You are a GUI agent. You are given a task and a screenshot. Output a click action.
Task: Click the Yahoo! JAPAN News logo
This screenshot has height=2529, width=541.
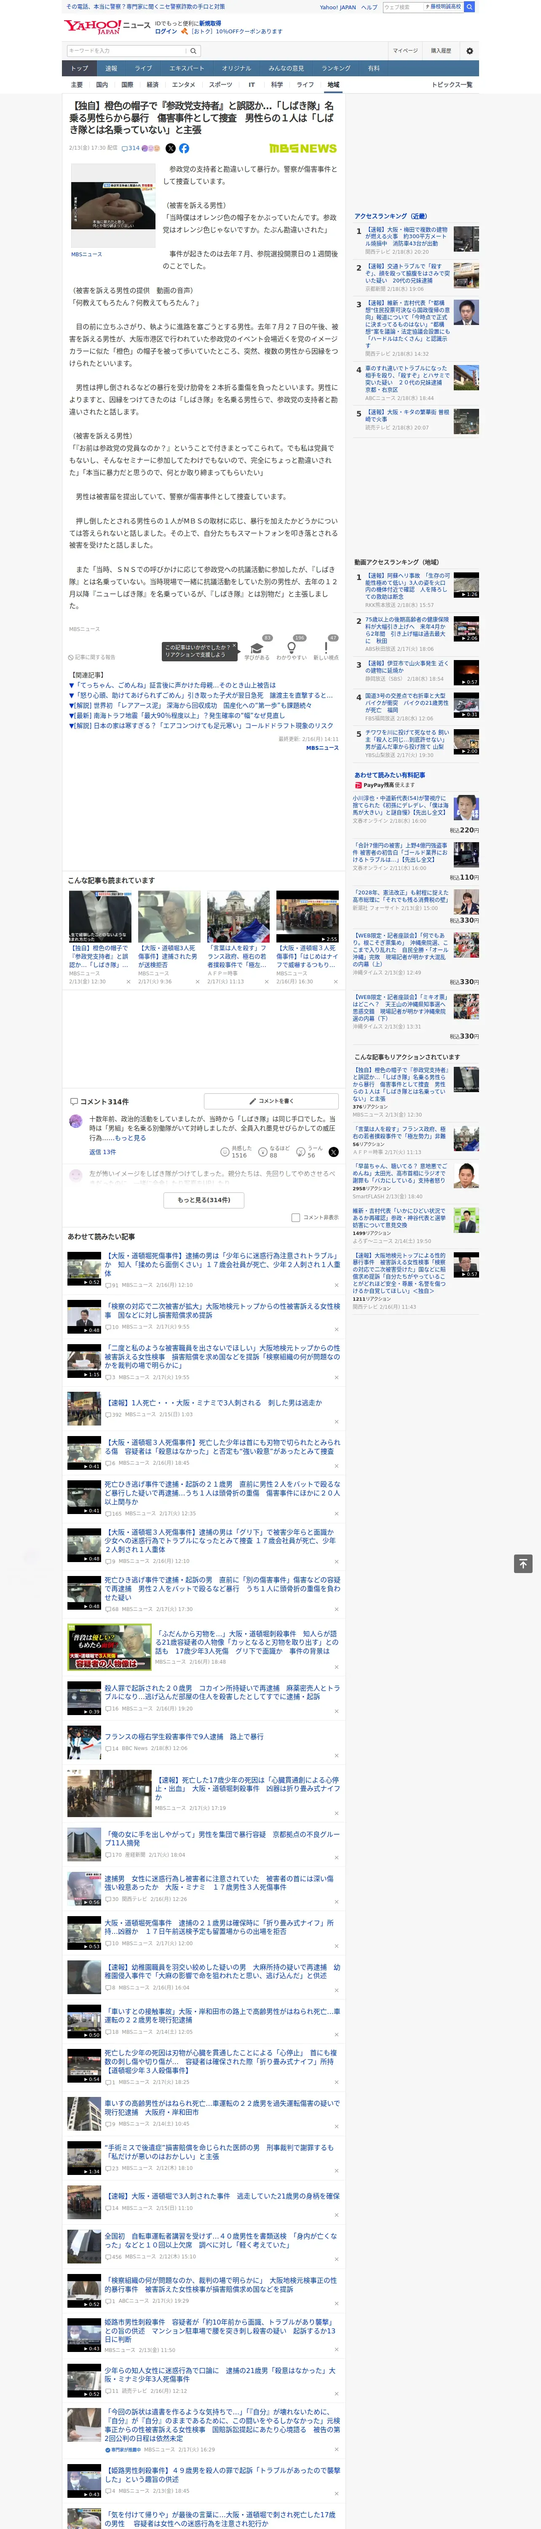(x=107, y=27)
